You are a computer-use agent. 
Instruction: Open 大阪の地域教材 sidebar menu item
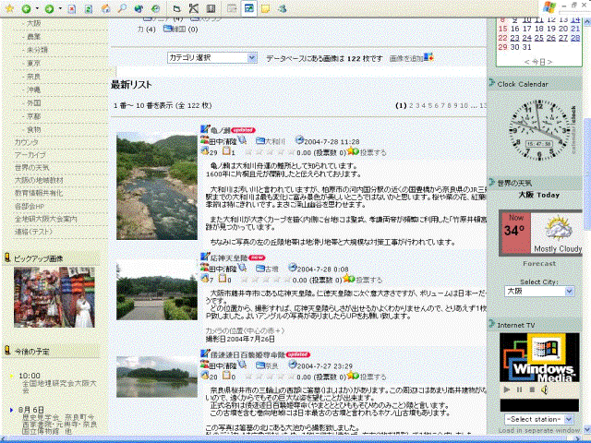click(x=39, y=181)
